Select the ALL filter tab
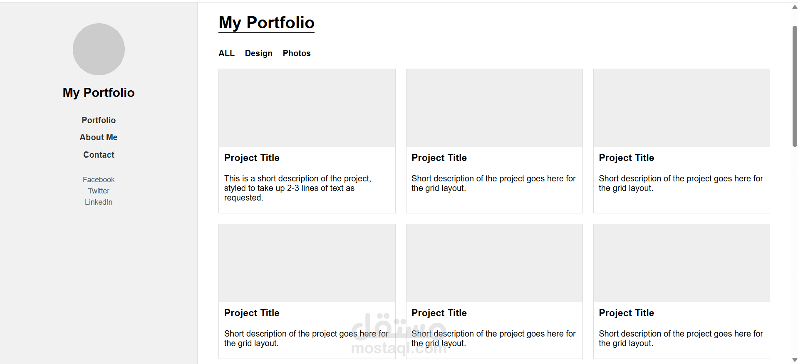This screenshot has width=798, height=364. pos(226,53)
